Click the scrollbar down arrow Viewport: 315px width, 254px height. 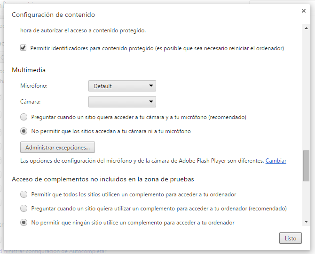[x=306, y=222]
